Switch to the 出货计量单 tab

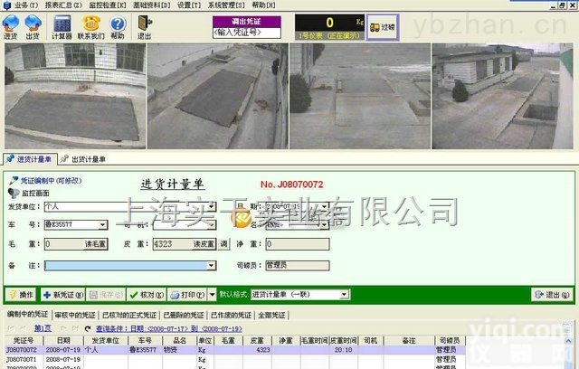coord(83,159)
